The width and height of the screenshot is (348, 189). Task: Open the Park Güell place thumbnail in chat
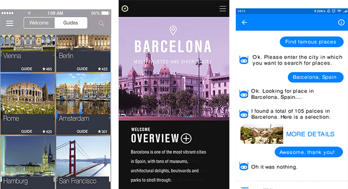point(262,134)
